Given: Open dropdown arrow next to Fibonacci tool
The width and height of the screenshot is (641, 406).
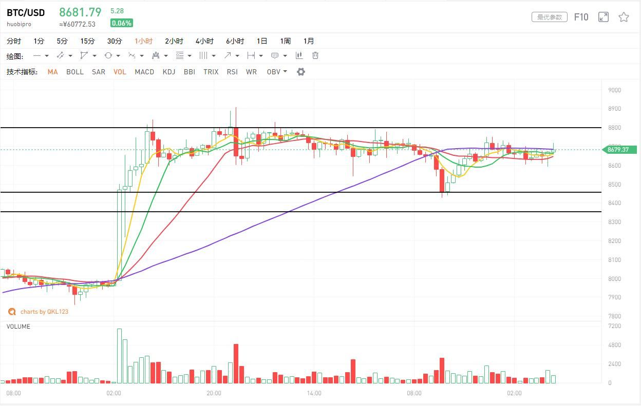Looking at the screenshot, I should pos(190,55).
